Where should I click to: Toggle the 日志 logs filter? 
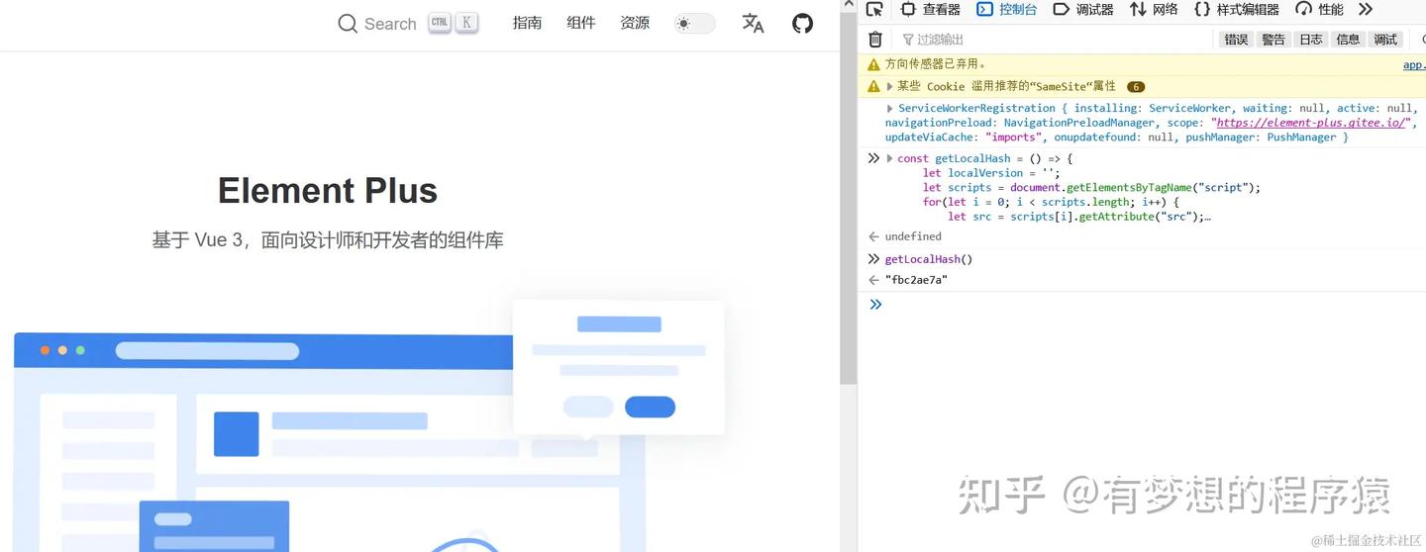(x=1311, y=40)
